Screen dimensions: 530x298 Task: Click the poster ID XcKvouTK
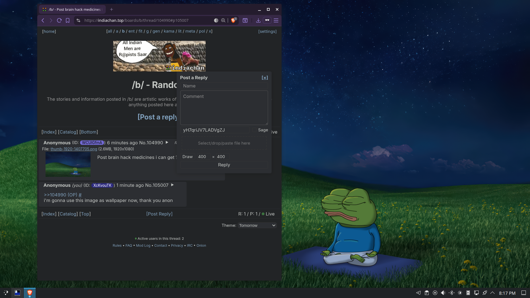(x=102, y=185)
